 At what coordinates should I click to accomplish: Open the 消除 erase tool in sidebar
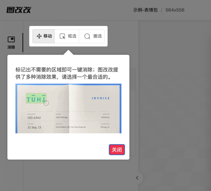pos(11,43)
